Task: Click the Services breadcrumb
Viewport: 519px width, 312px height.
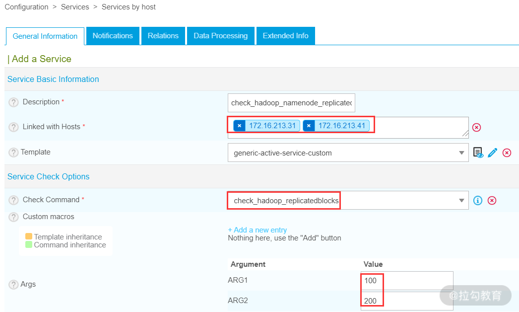Action: coord(75,7)
